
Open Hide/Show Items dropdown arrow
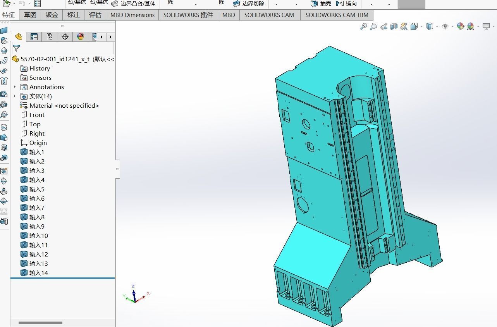[x=452, y=26]
